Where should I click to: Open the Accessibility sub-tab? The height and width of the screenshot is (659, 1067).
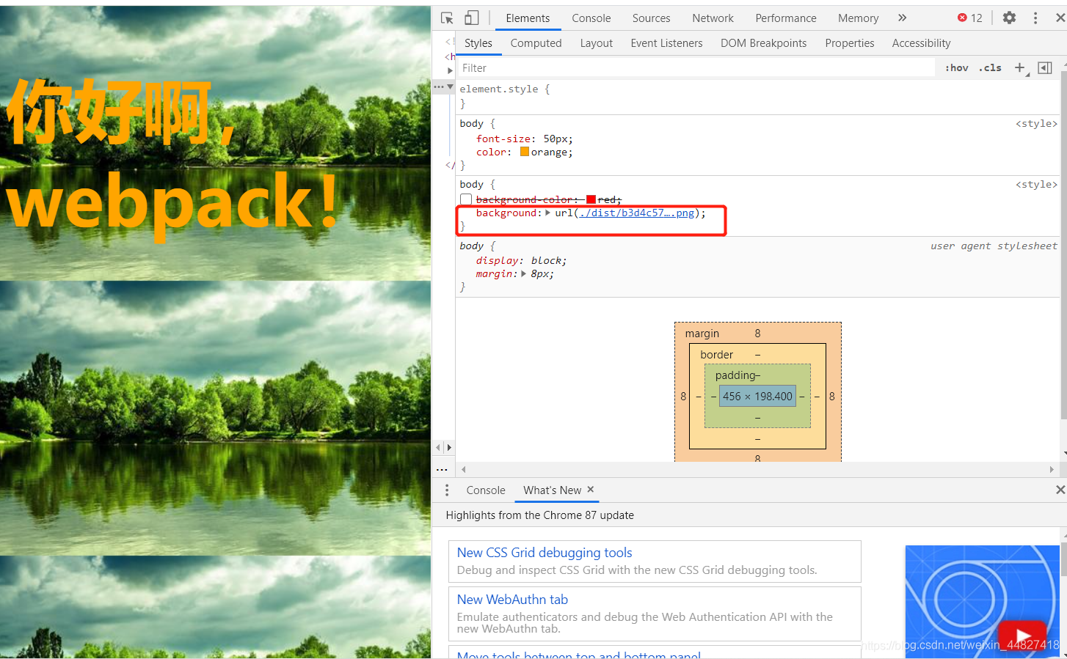[x=921, y=43]
